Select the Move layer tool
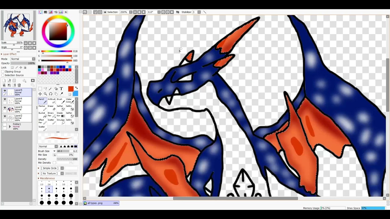 [x=40, y=94]
